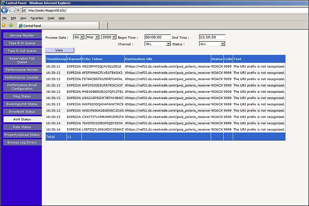
Task: Open the recent pages dropdown arrow
Action: pos(18,10)
